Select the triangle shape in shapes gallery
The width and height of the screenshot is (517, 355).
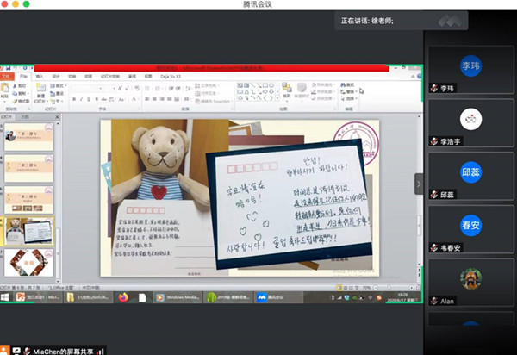click(246, 91)
